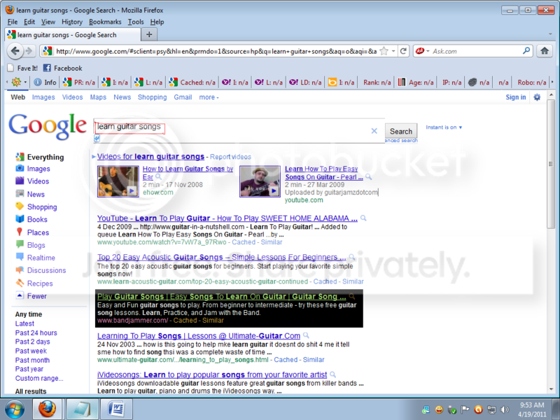Click the Search button
The width and height of the screenshot is (560, 420).
click(400, 131)
